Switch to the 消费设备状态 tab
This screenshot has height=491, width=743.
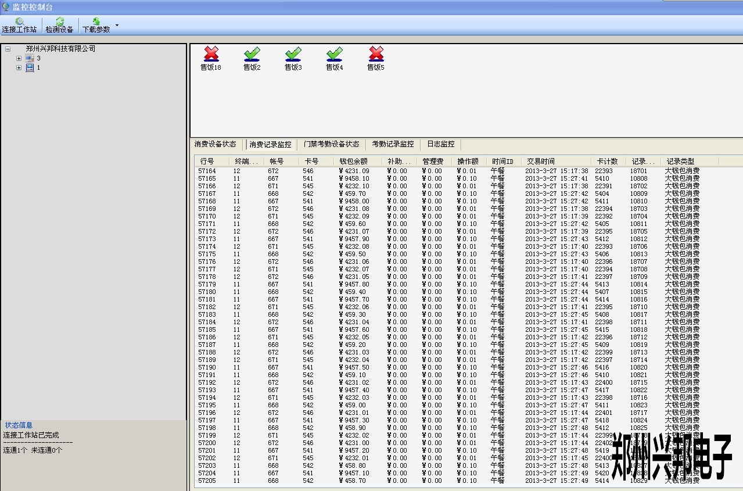pos(215,144)
